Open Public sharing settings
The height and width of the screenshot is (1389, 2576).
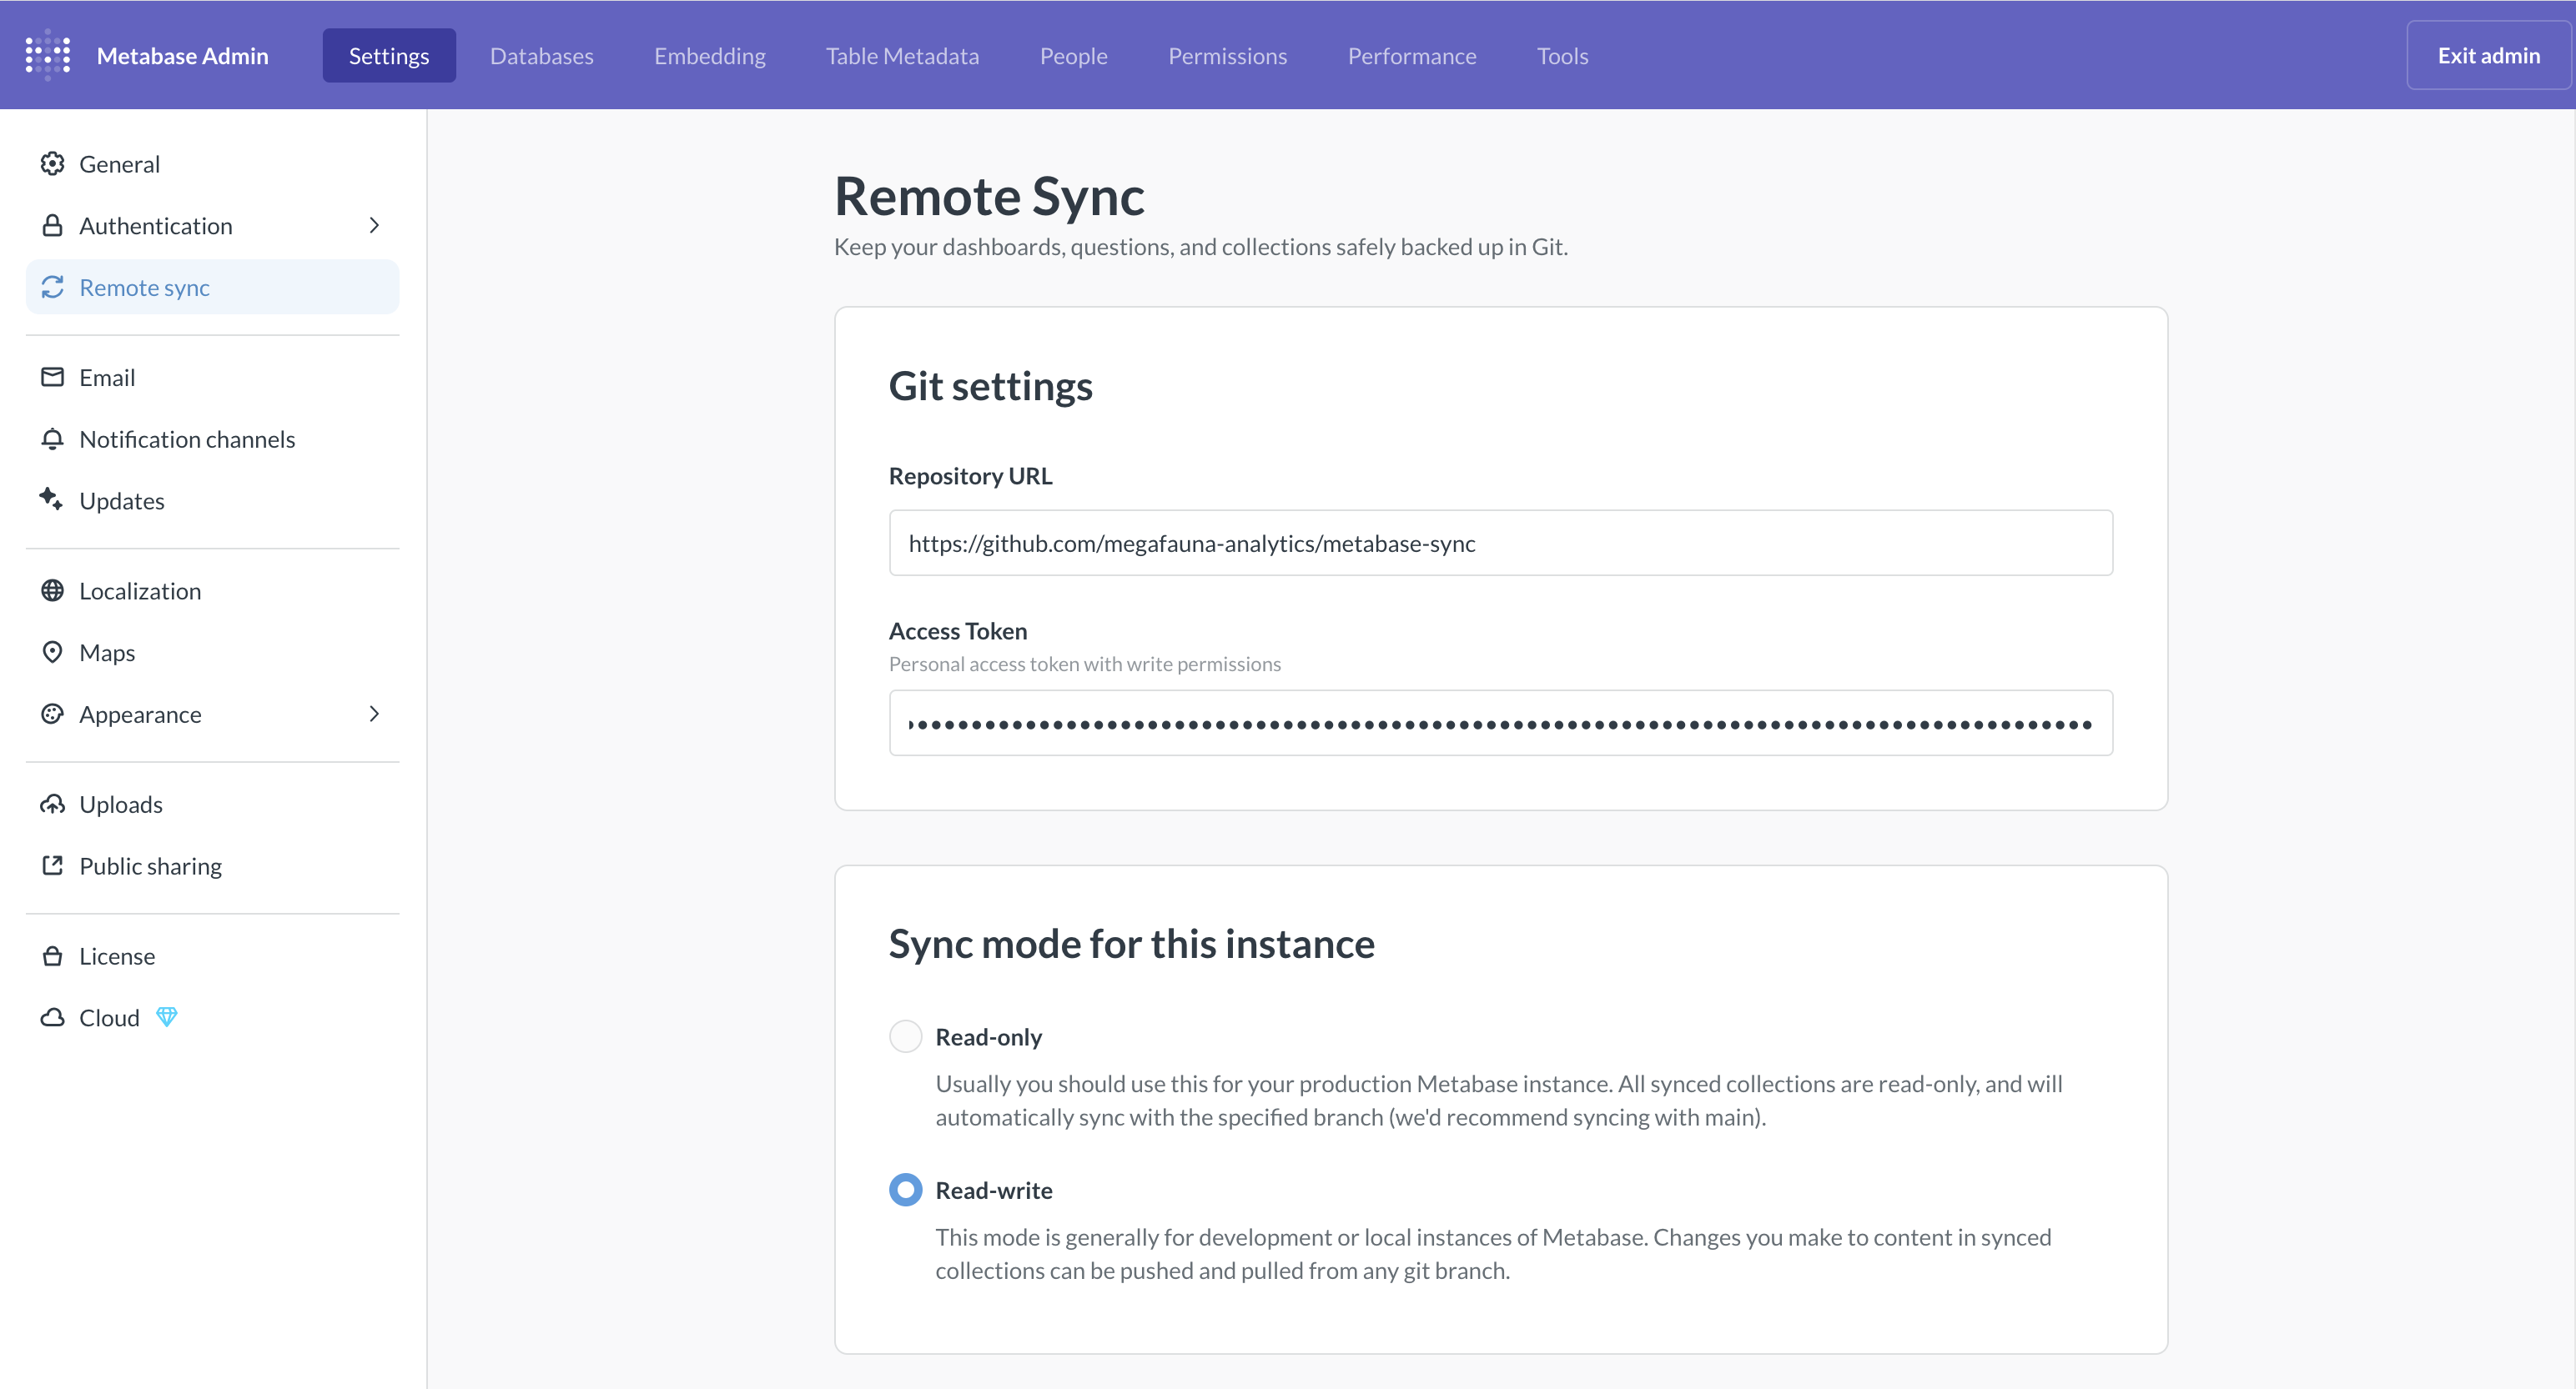(x=150, y=865)
